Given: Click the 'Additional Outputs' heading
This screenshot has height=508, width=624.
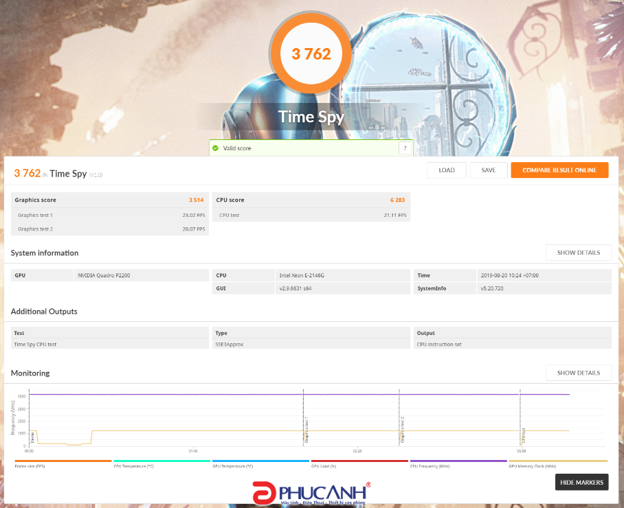Looking at the screenshot, I should point(44,311).
